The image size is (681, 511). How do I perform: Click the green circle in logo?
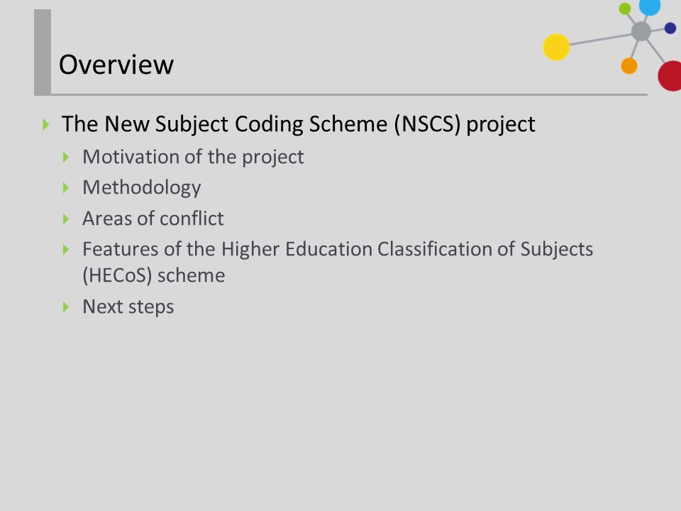tap(624, 9)
